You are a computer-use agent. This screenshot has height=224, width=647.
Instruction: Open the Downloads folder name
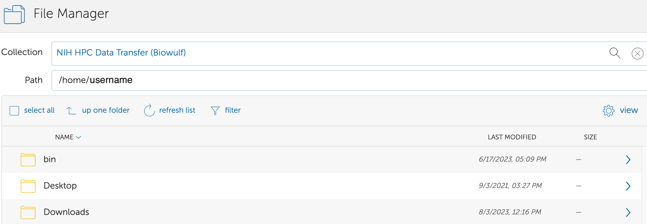coord(66,212)
